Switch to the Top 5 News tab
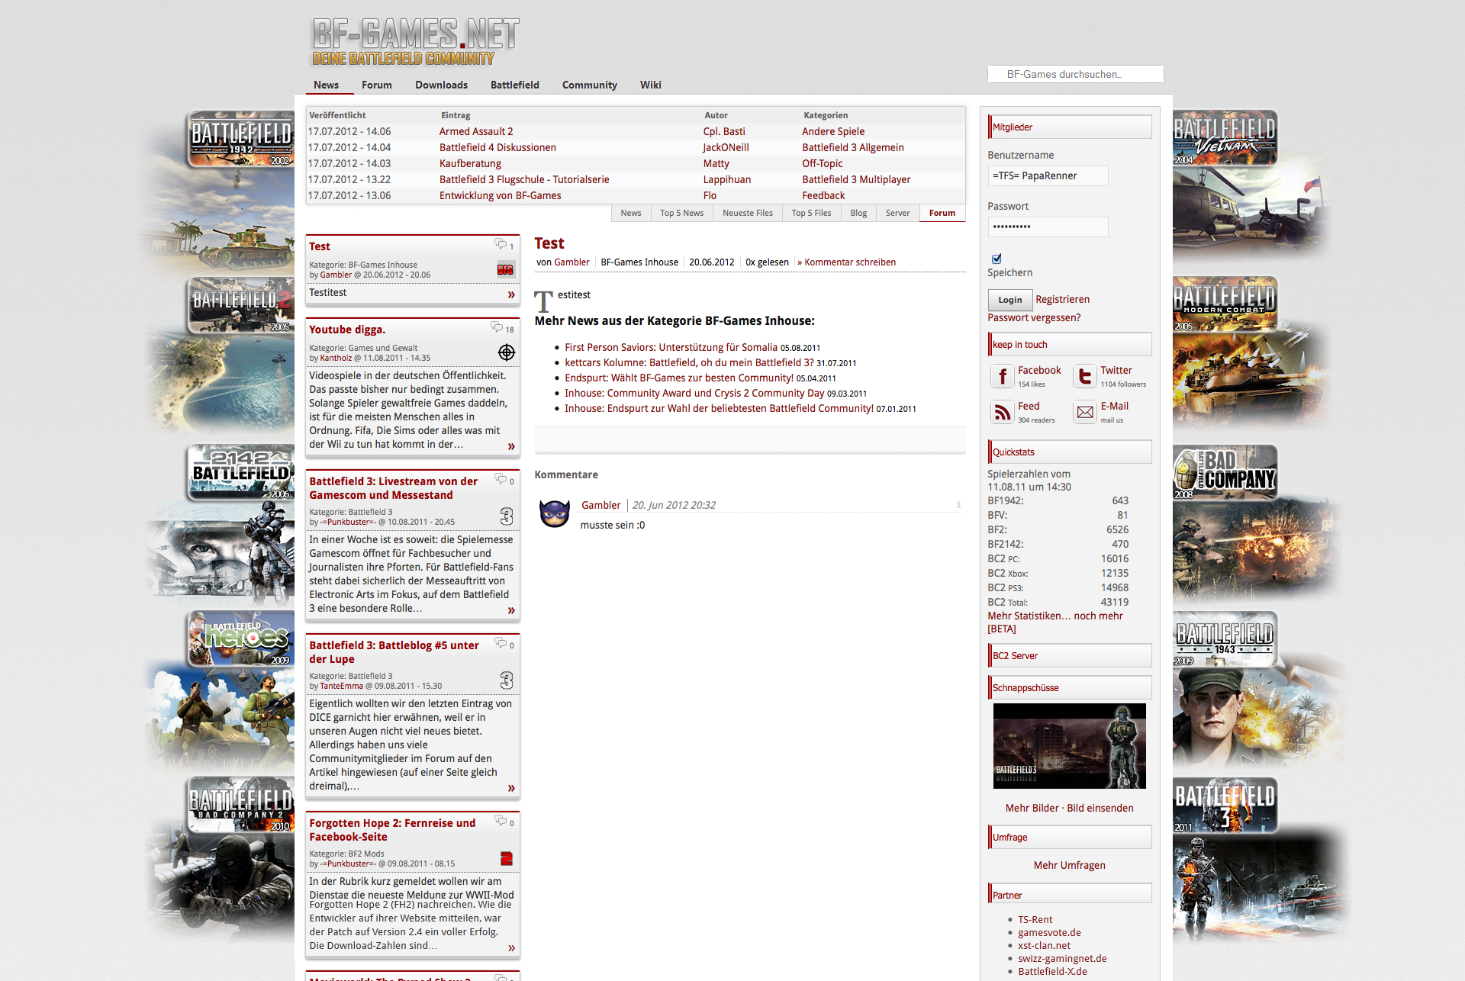The image size is (1465, 981). (682, 213)
